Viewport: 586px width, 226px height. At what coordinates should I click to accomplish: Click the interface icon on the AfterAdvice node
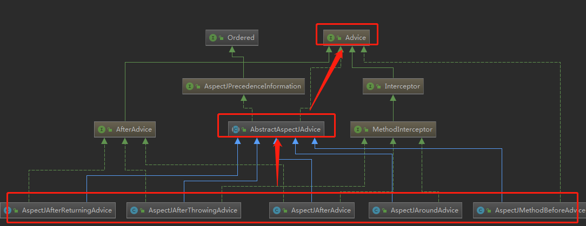click(102, 129)
